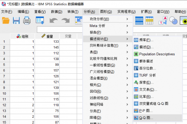Open the 窗口(W) menu
This screenshot has height=124, width=187.
coord(163,11)
